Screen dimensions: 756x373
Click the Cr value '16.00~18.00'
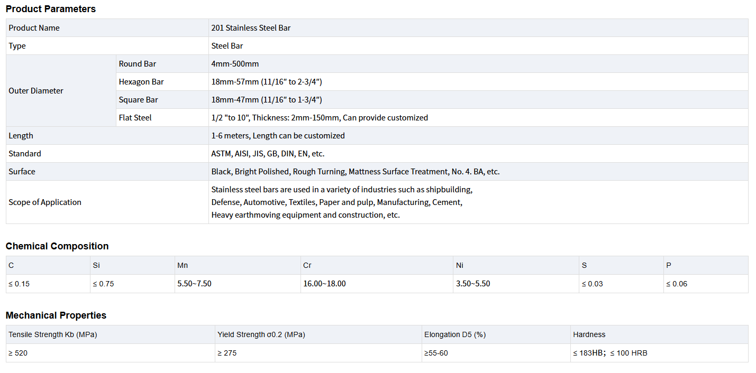(324, 284)
